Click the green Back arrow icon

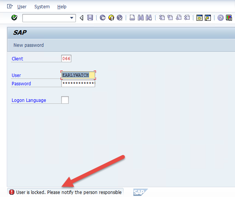click(x=102, y=18)
